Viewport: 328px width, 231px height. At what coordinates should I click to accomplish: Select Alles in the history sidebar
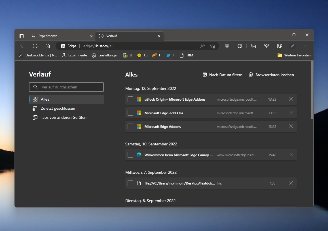tap(67, 99)
